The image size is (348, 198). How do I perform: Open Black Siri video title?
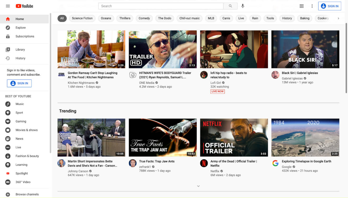coord(300,73)
